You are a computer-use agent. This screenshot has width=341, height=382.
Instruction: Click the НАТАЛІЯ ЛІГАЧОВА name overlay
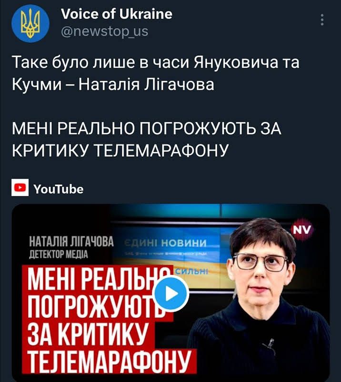tap(71, 242)
